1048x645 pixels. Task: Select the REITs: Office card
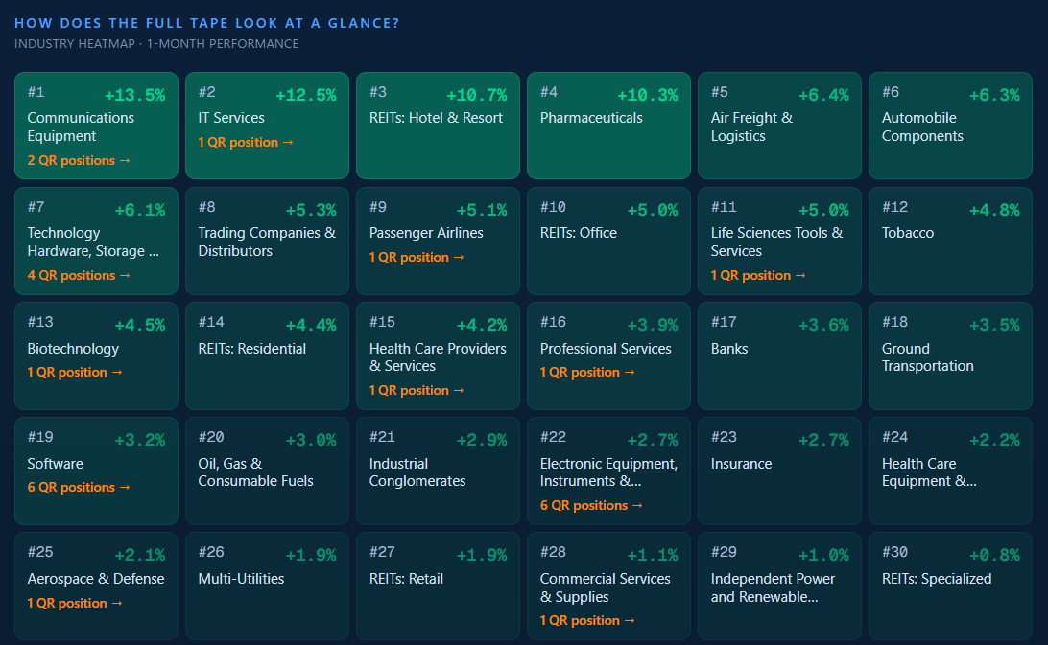pos(608,242)
